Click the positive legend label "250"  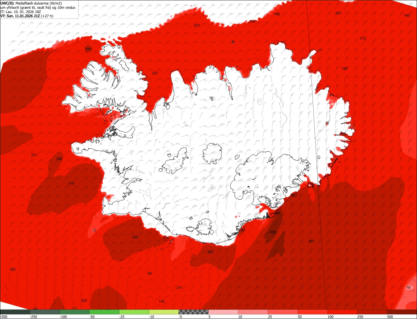point(361,317)
